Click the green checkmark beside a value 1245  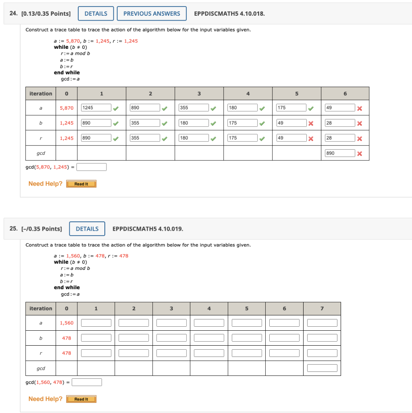[116, 108]
